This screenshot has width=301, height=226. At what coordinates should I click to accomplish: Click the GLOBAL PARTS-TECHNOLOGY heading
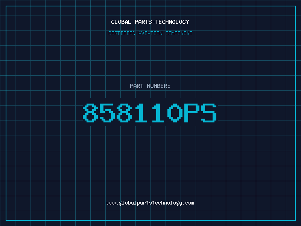150,22
